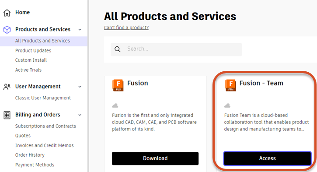Viewport: 317px width, 172px height.
Task: Download the Fusion product
Action: click(x=155, y=158)
